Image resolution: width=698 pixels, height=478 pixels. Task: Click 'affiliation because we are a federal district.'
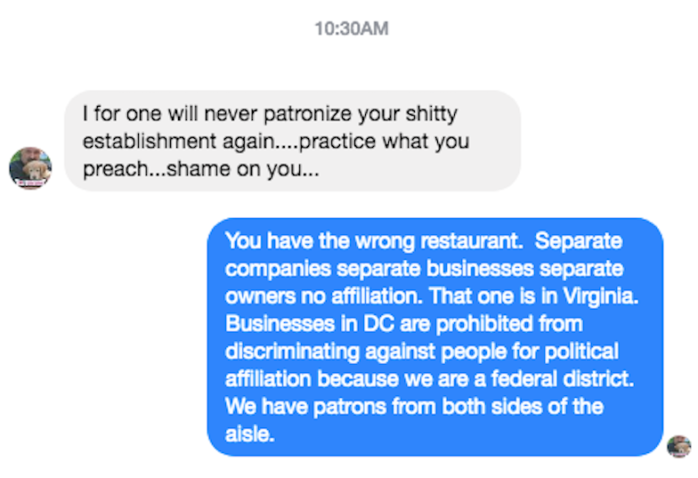[x=429, y=379]
